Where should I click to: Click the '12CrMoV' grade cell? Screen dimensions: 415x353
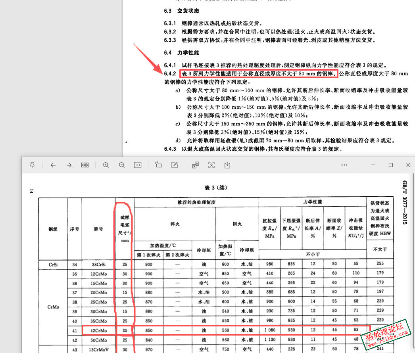pyautogui.click(x=99, y=349)
